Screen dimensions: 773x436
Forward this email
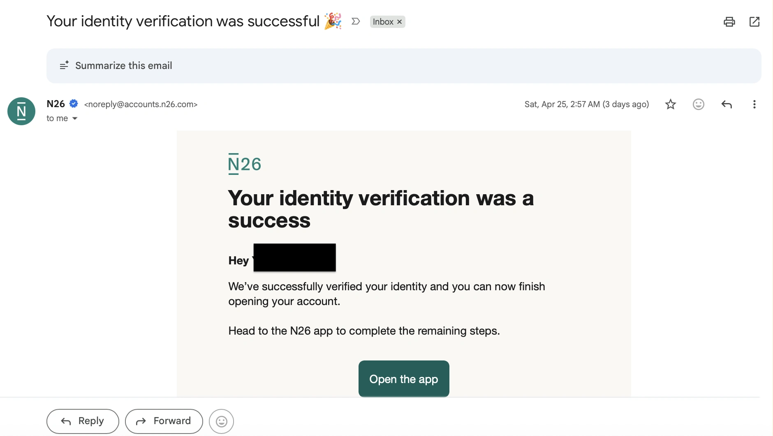pyautogui.click(x=164, y=421)
